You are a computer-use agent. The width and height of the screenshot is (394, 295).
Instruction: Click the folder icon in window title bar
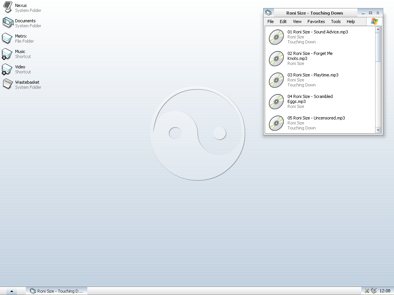(269, 13)
